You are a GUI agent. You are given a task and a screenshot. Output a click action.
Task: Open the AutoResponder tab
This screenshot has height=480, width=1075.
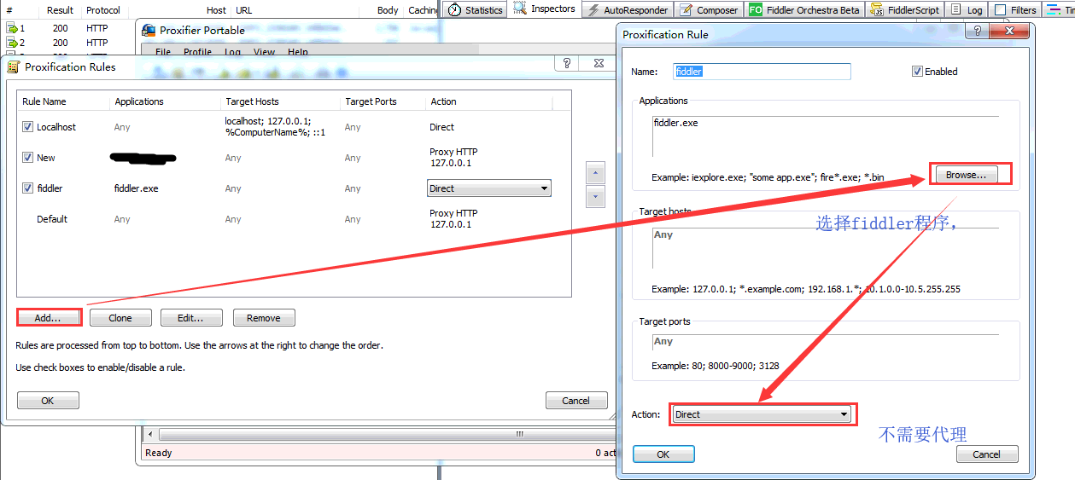629,9
